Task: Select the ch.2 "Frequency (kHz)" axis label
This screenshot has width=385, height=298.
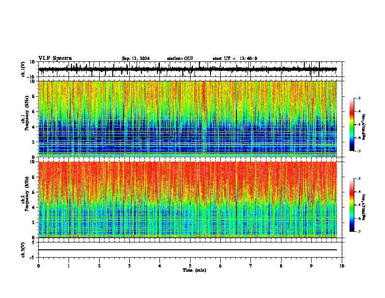Action: pyautogui.click(x=27, y=194)
